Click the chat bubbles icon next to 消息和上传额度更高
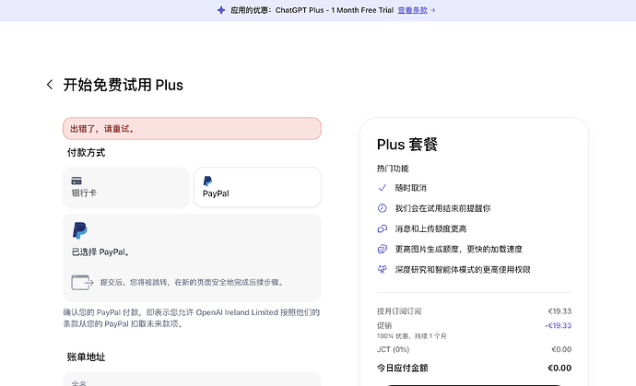636x386 pixels. pyautogui.click(x=383, y=228)
